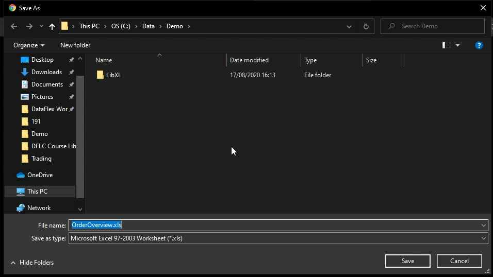The image size is (493, 277).
Task: Select Downloads in the sidebar
Action: (x=46, y=72)
